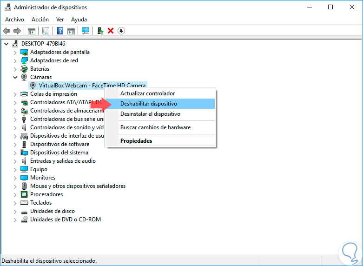363x266 pixels.
Task: Click the Adaptadores de red icon
Action: (x=24, y=61)
